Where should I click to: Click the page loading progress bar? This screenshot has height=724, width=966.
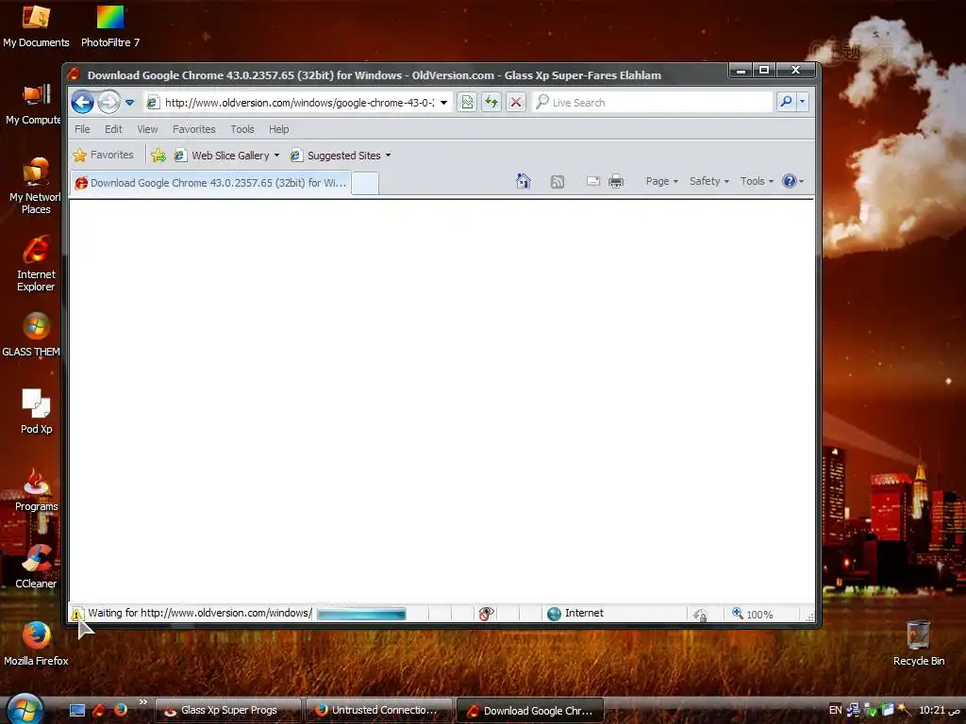[361, 613]
